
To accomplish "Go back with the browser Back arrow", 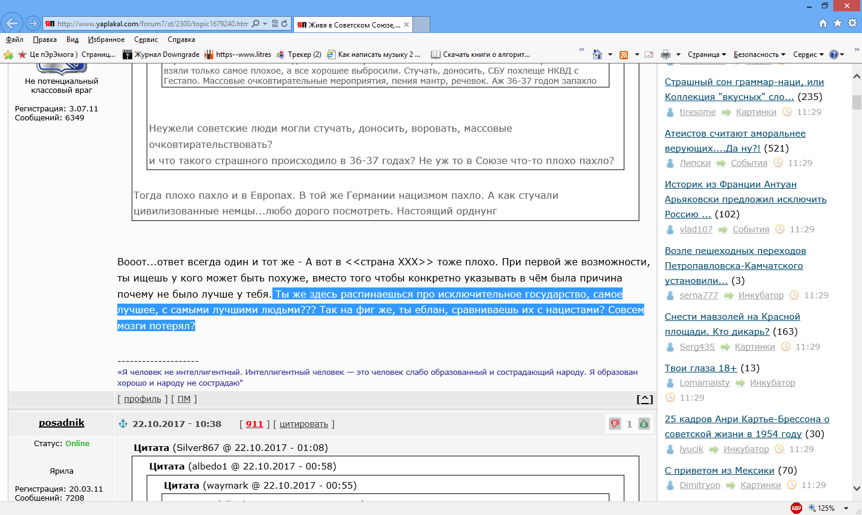I will [x=12, y=24].
